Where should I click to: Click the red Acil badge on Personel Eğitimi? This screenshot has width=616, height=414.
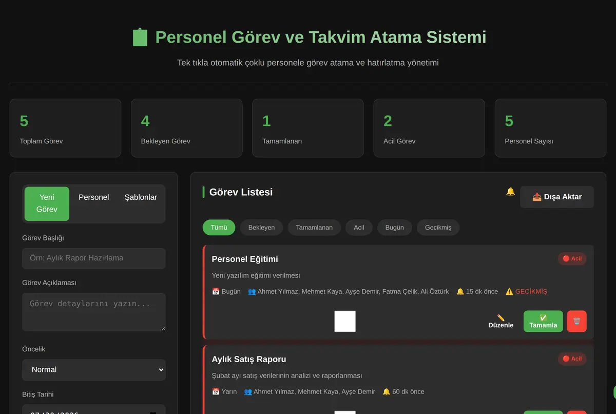click(x=572, y=258)
